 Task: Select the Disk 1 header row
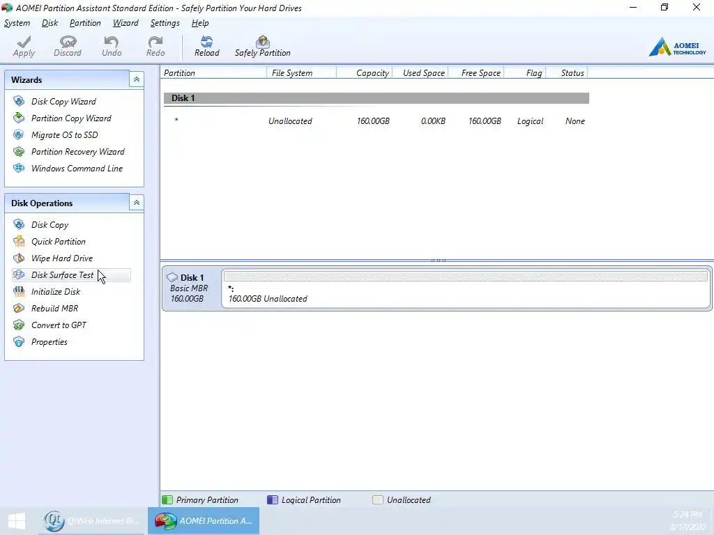[x=376, y=98]
